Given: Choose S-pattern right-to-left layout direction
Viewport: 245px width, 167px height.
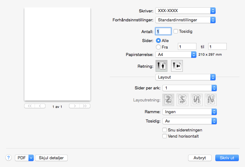Looking at the screenshot, I should click(x=182, y=100).
